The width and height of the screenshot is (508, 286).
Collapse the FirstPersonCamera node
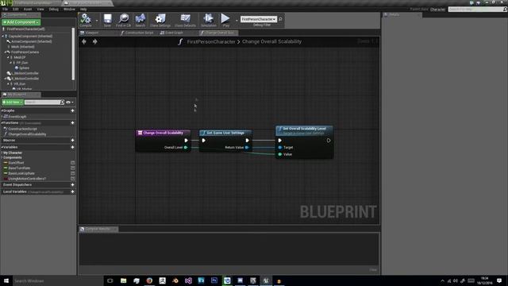coord(6,52)
